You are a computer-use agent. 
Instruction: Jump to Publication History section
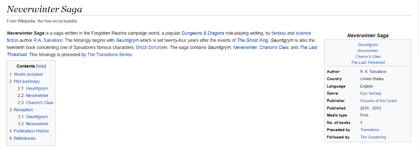coord(29,131)
